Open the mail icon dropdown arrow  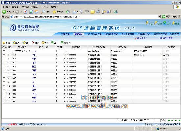pos(77,12)
